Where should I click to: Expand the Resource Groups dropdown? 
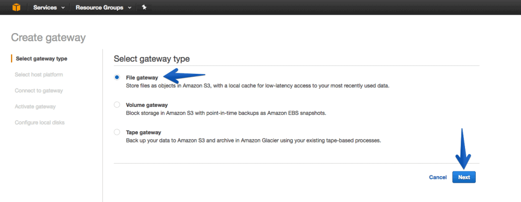103,7
